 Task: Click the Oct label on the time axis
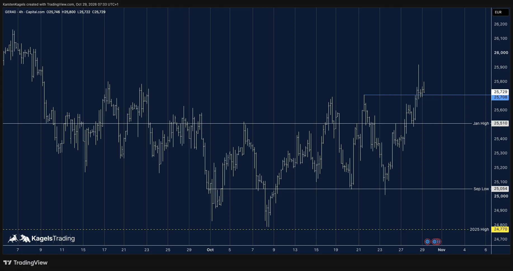(x=210, y=250)
